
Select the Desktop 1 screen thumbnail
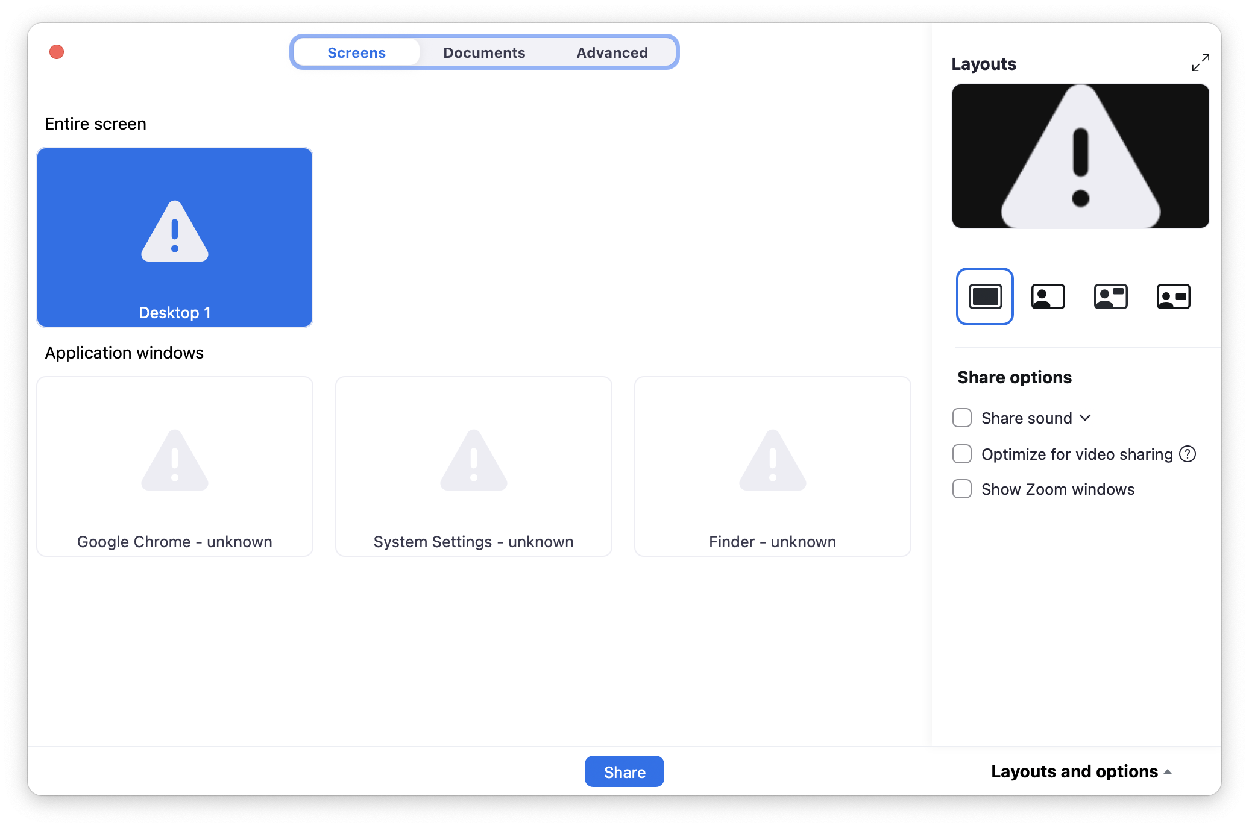pyautogui.click(x=175, y=237)
